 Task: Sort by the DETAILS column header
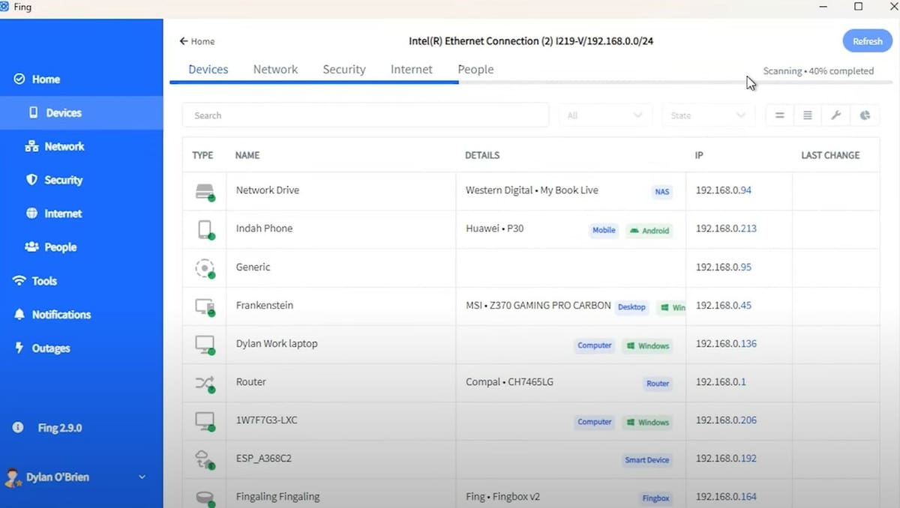pyautogui.click(x=482, y=155)
